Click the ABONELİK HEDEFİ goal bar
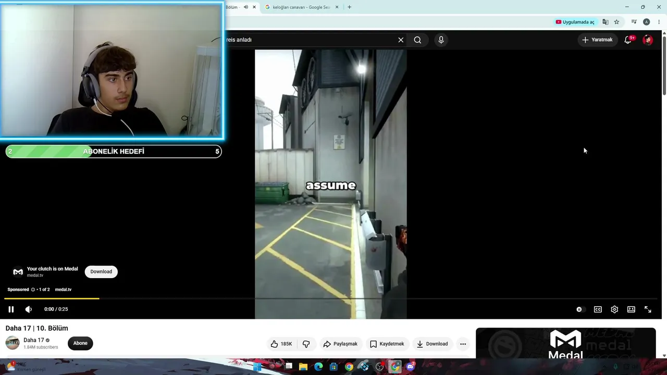 point(114,152)
